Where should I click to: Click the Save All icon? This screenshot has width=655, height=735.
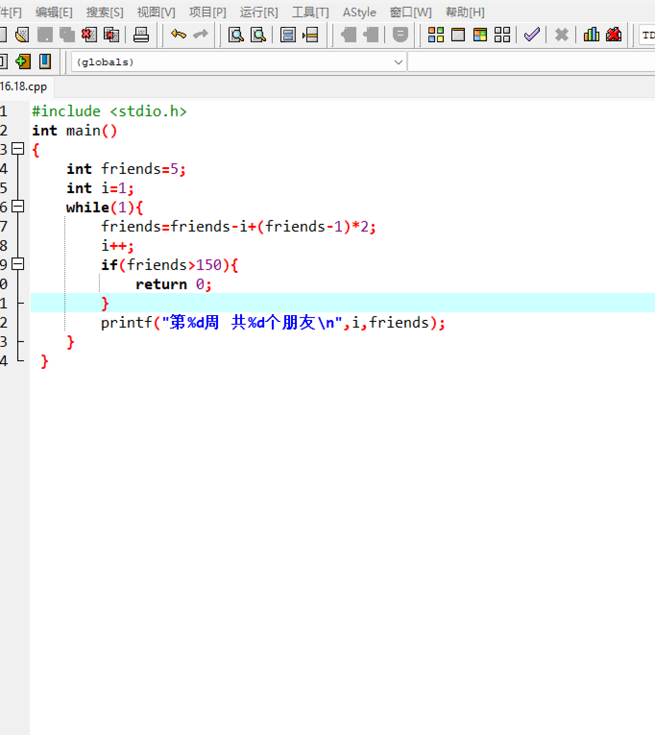67,35
